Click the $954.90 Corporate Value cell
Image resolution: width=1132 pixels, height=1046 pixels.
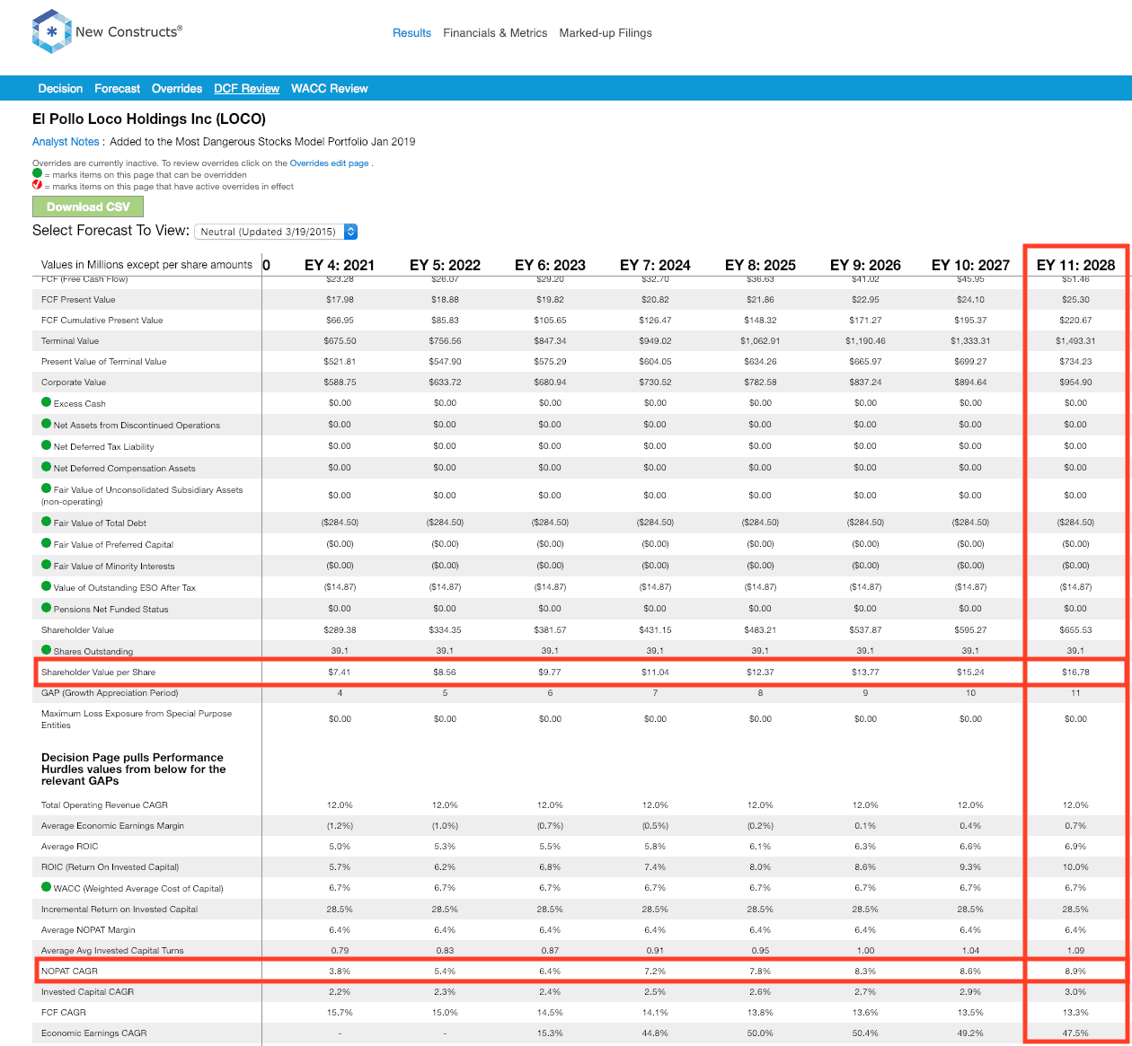tap(1075, 382)
